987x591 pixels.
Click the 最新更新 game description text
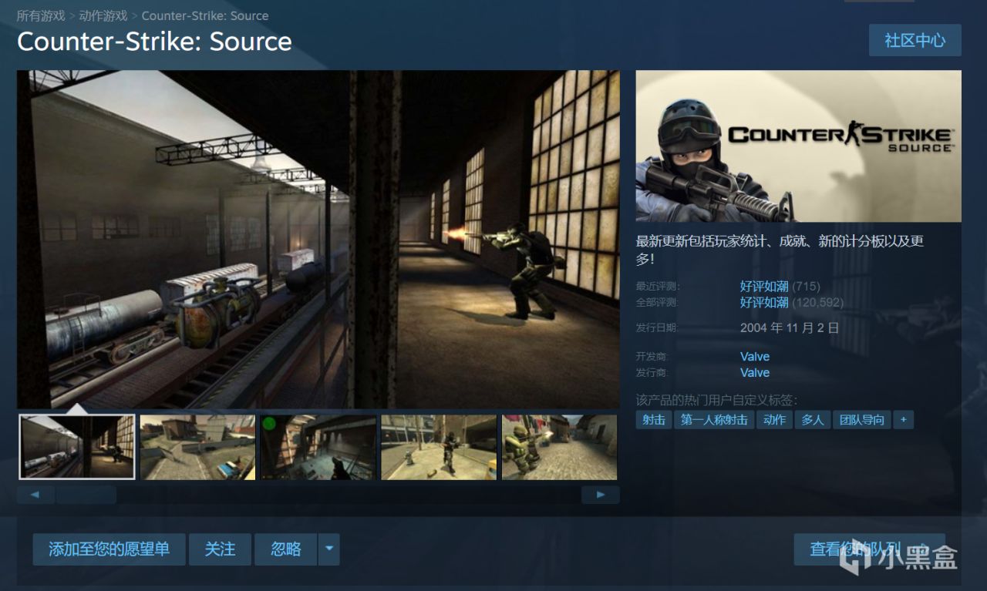780,249
